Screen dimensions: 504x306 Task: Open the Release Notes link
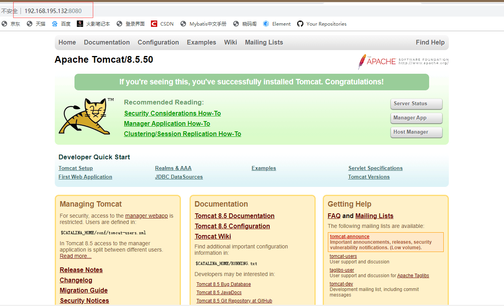81,270
